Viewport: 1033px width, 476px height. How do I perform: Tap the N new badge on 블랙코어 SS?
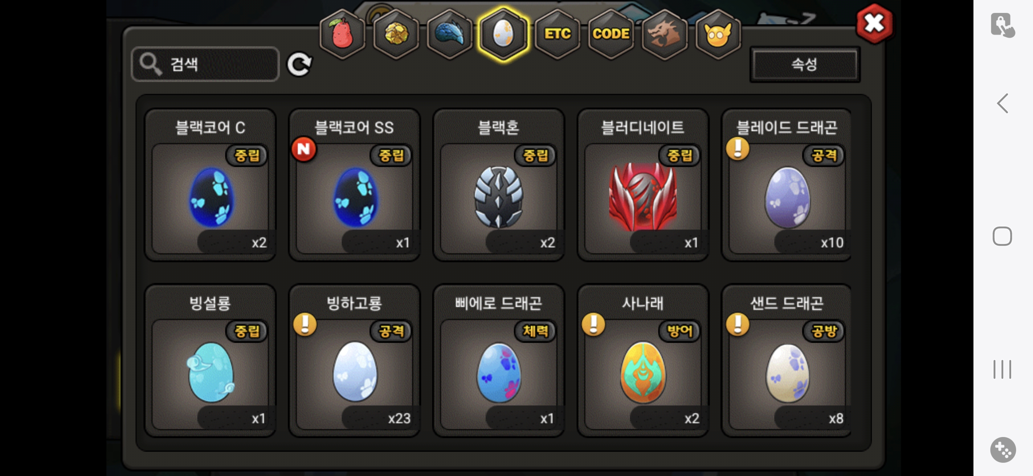pos(304,149)
